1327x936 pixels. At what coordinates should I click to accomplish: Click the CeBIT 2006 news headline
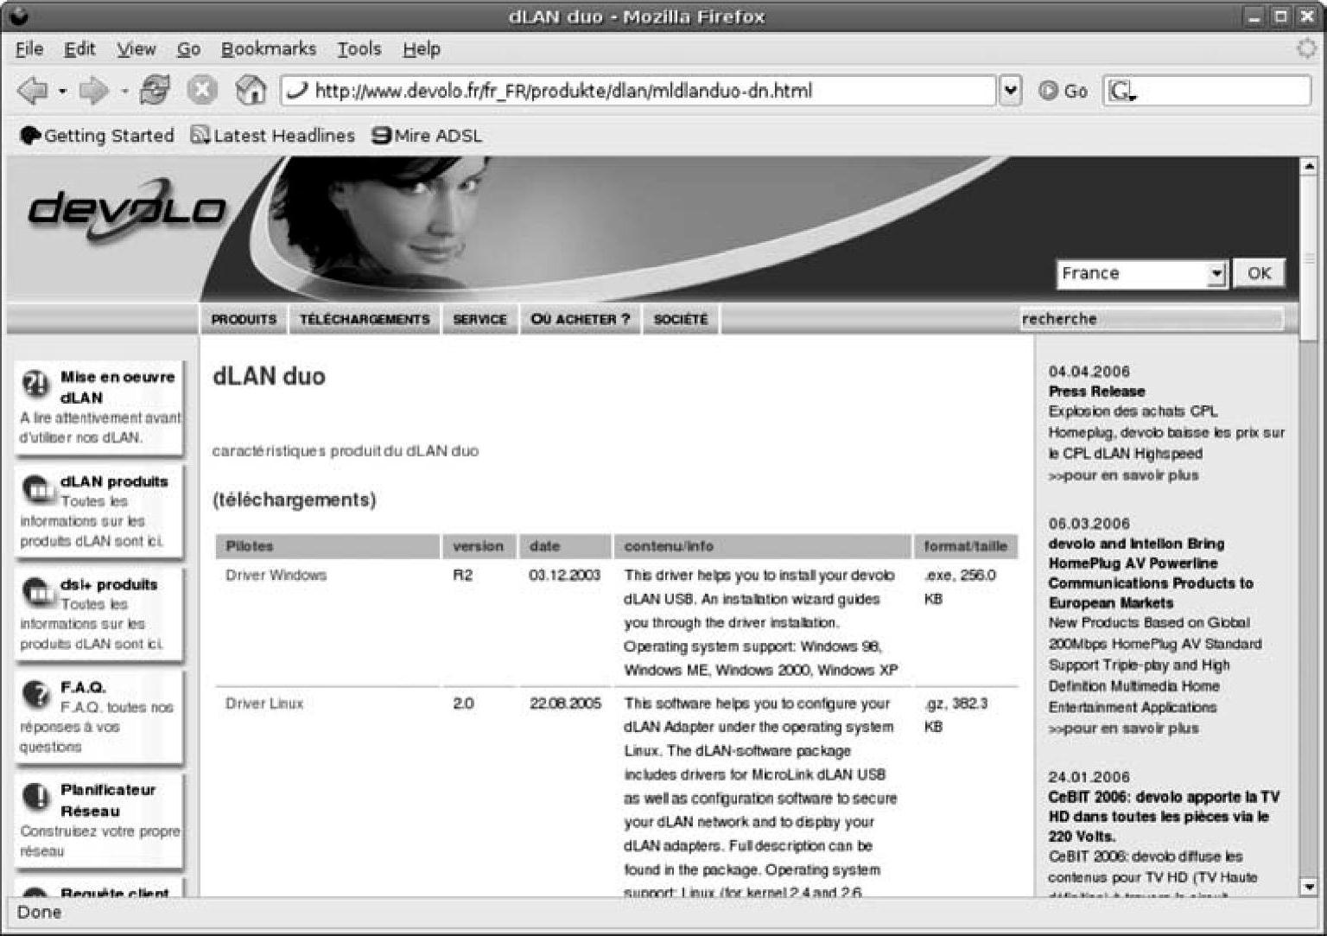(1164, 816)
